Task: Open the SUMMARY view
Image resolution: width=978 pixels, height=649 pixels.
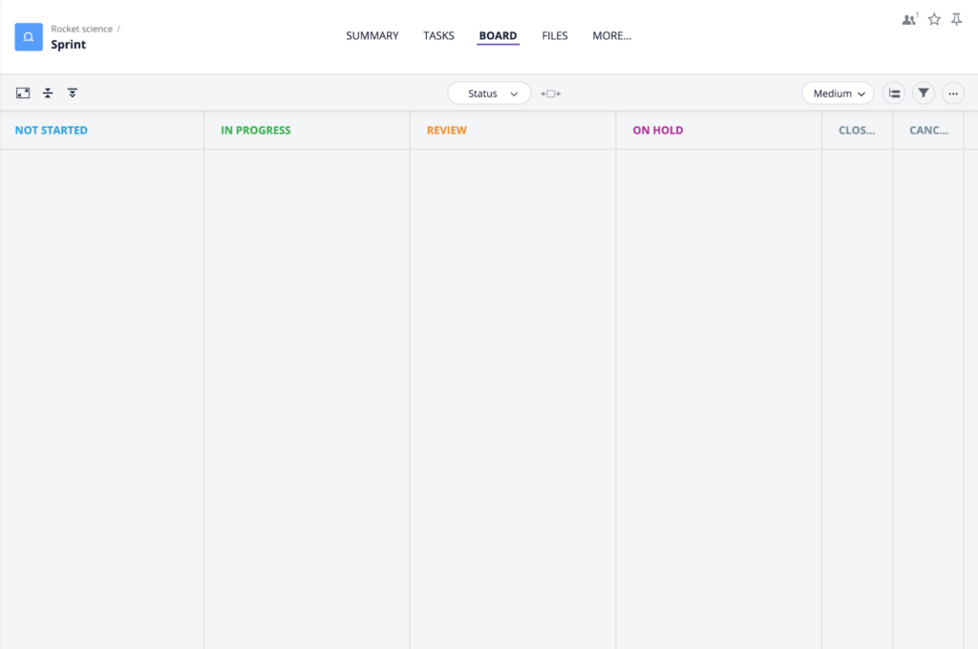Action: click(372, 35)
